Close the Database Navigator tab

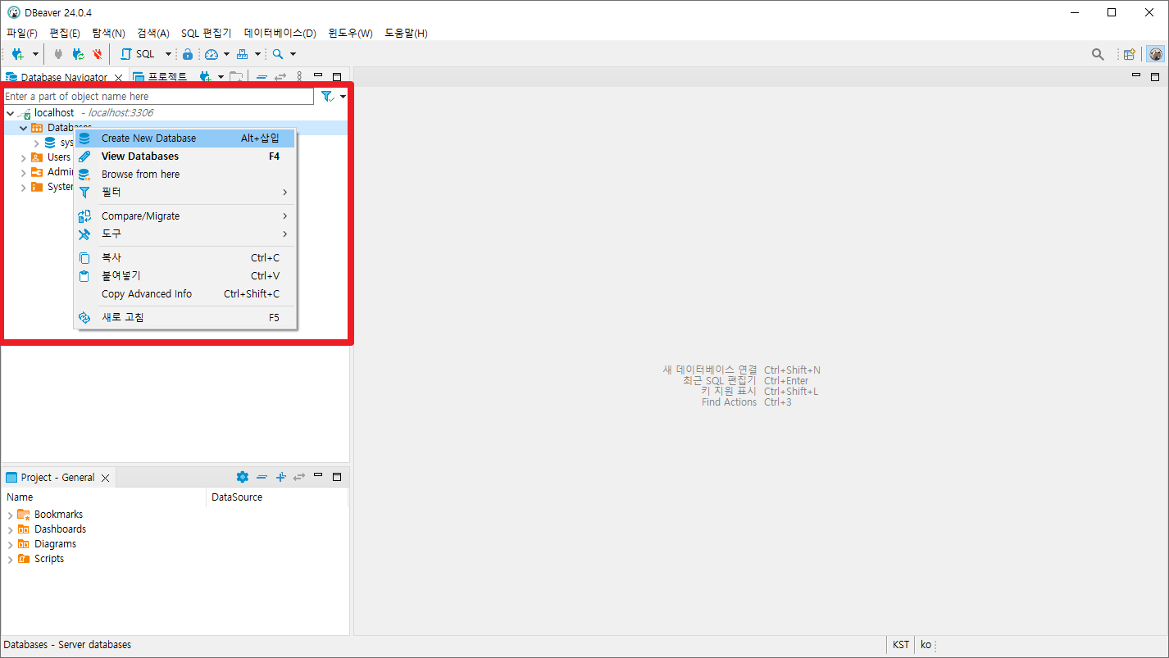coord(118,77)
